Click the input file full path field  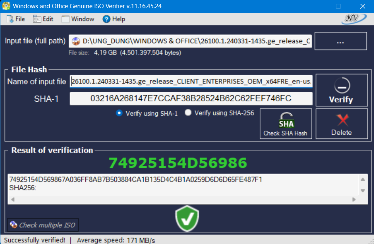[191, 41]
